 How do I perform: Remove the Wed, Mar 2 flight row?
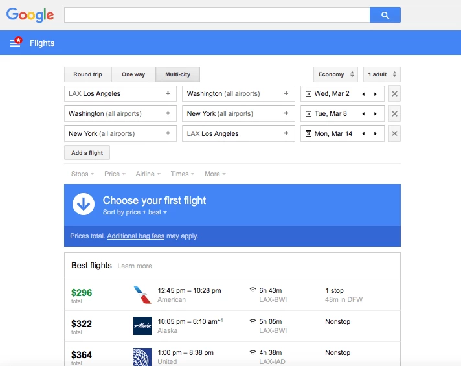point(394,93)
